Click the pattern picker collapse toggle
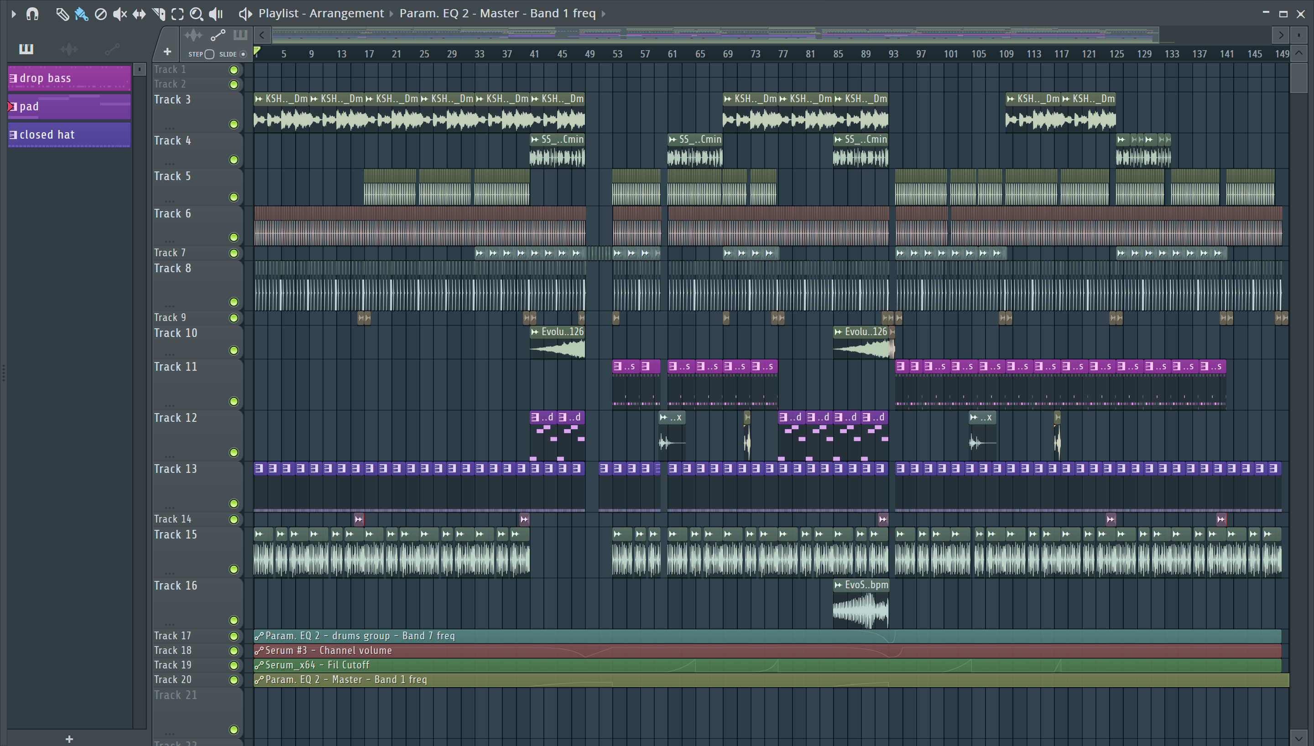This screenshot has width=1314, height=746. click(139, 69)
